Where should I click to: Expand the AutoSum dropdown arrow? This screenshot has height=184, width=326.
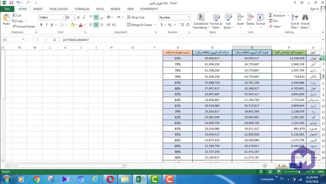click(x=288, y=16)
